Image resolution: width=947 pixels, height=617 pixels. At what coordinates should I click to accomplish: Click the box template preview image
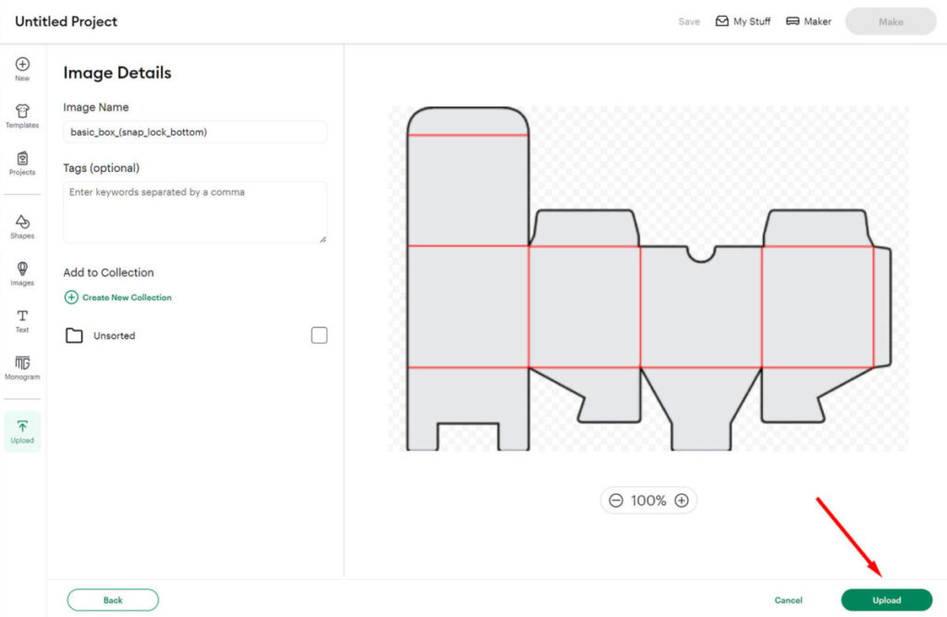point(647,279)
